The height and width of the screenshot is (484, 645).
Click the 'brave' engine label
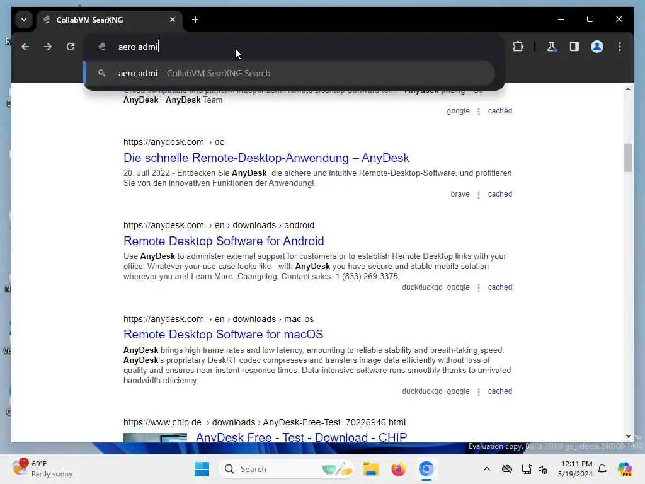(x=460, y=194)
